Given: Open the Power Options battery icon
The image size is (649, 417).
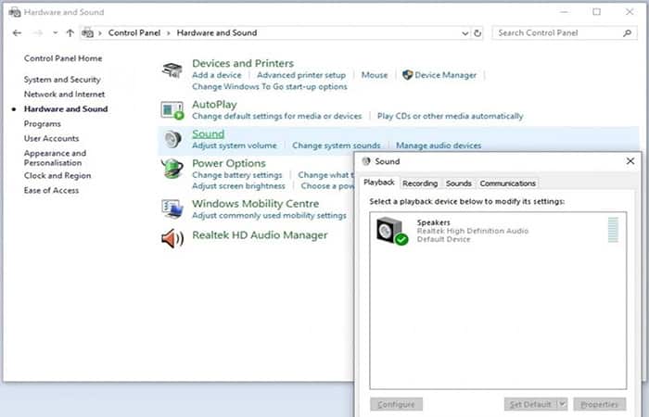Looking at the screenshot, I should point(172,170).
